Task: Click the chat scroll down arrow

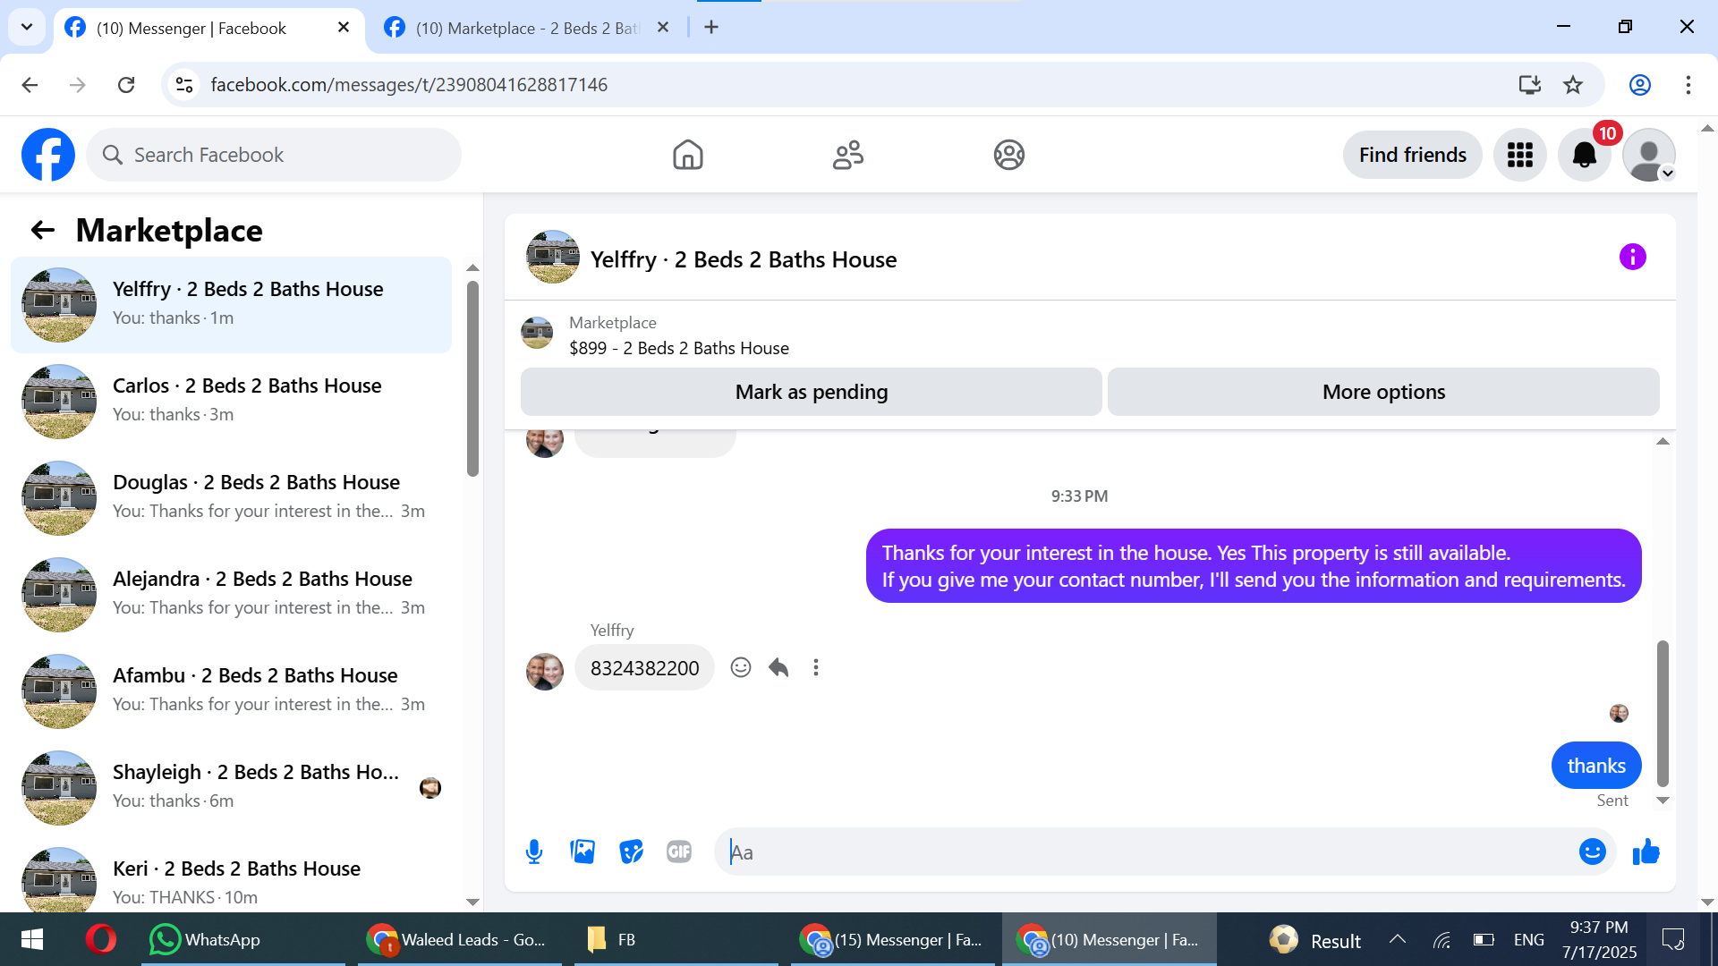Action: (x=1663, y=801)
